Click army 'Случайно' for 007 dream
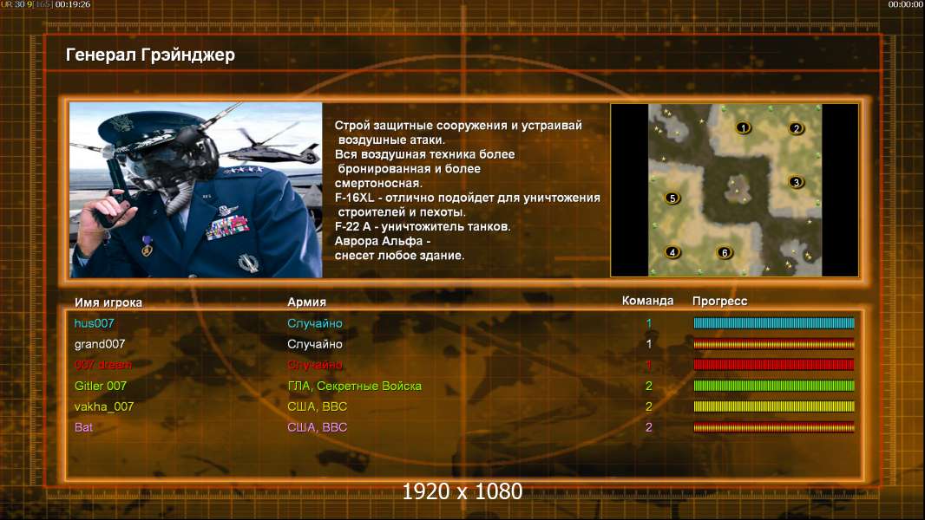This screenshot has height=520, width=925. [314, 365]
